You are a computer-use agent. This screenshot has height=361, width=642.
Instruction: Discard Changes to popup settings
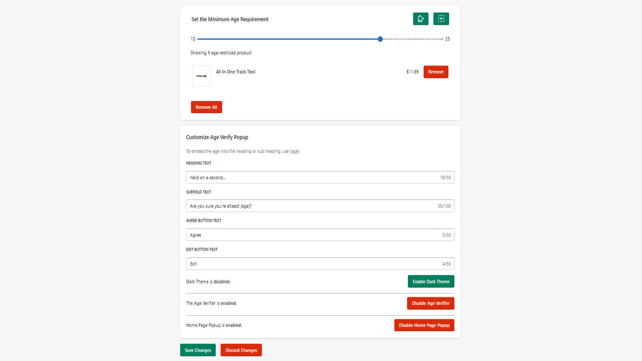(x=241, y=350)
